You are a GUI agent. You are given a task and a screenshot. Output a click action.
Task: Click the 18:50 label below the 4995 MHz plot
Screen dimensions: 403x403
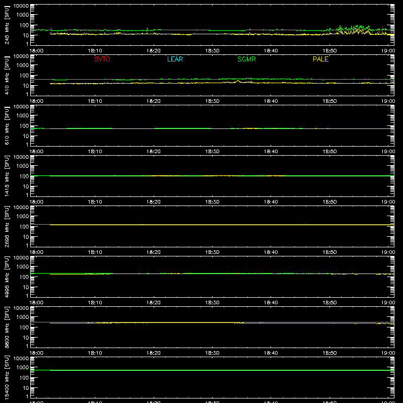point(329,303)
